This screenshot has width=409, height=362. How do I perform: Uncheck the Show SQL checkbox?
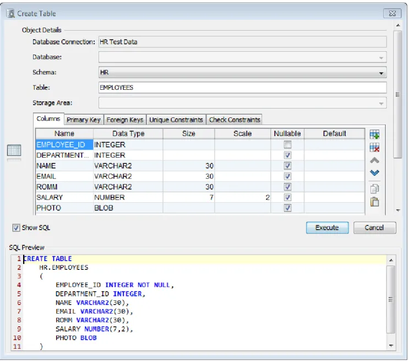16,228
